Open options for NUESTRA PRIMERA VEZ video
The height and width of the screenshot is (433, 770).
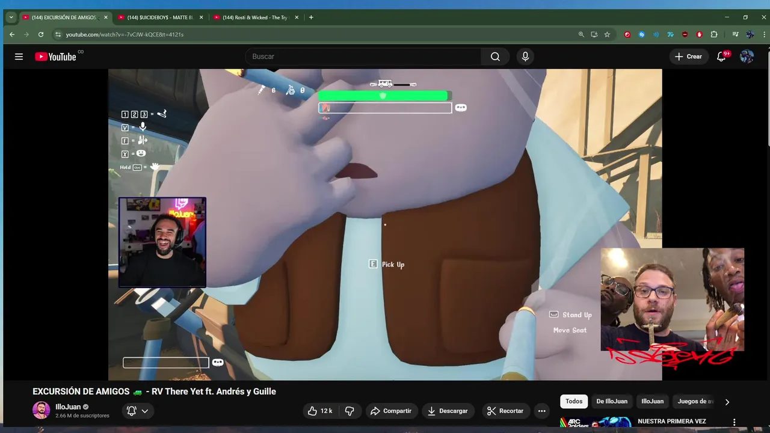pyautogui.click(x=734, y=422)
